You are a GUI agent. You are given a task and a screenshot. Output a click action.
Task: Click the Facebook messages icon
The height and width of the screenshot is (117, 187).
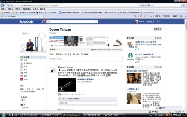click(39, 22)
